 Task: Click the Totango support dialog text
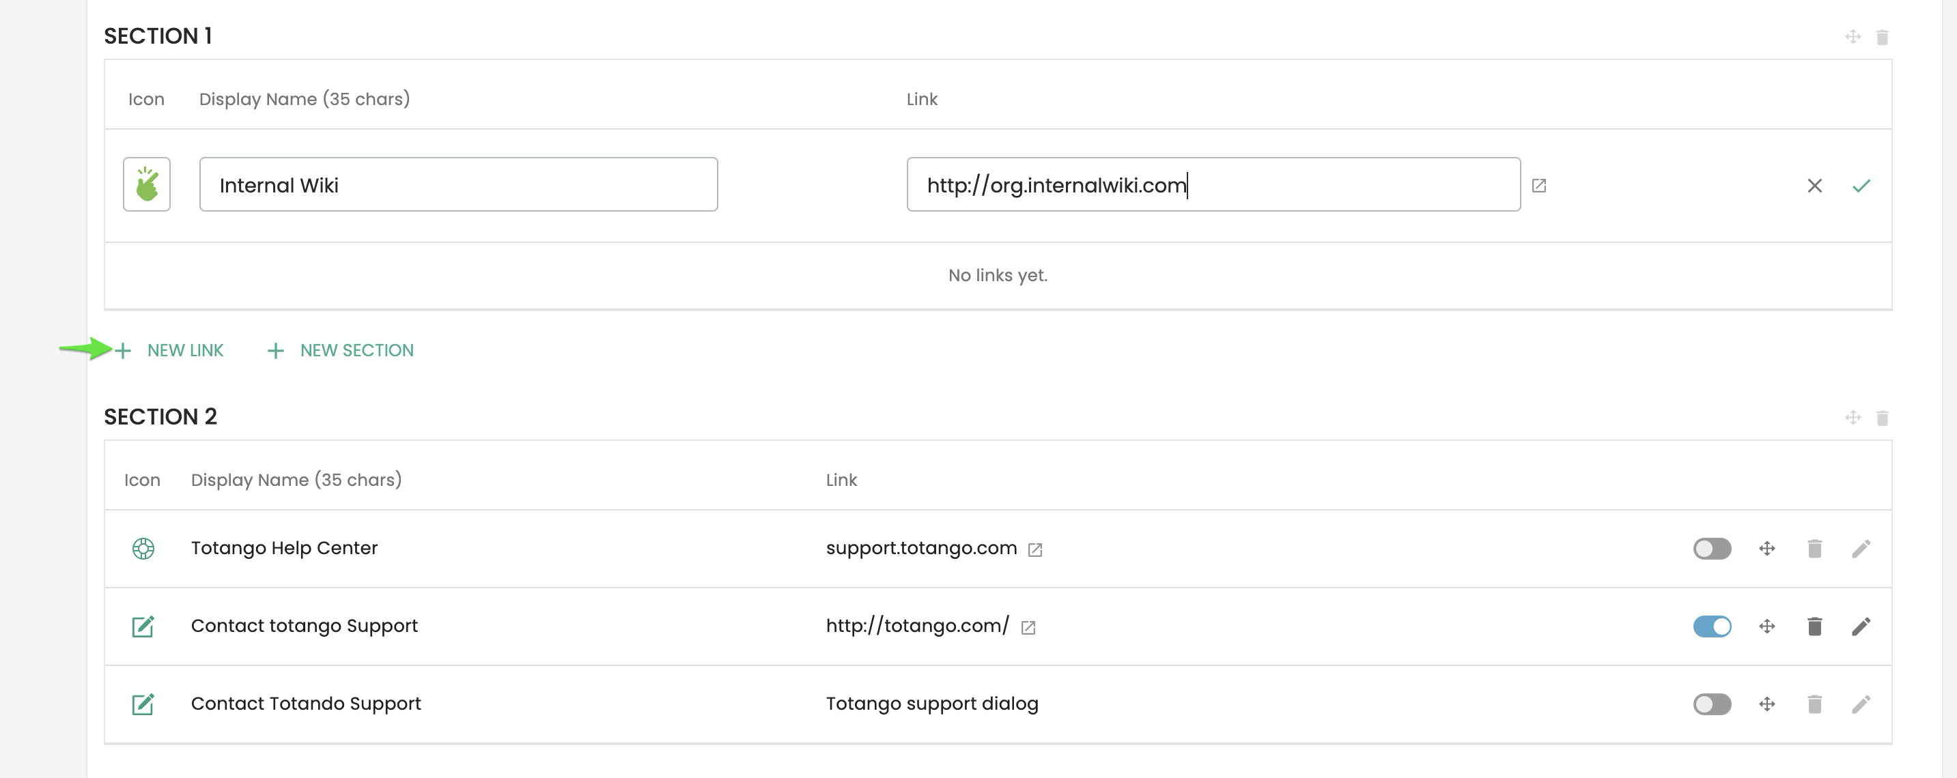(x=931, y=704)
